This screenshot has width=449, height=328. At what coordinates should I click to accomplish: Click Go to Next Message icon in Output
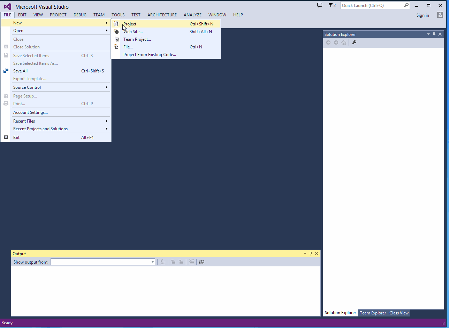point(181,262)
